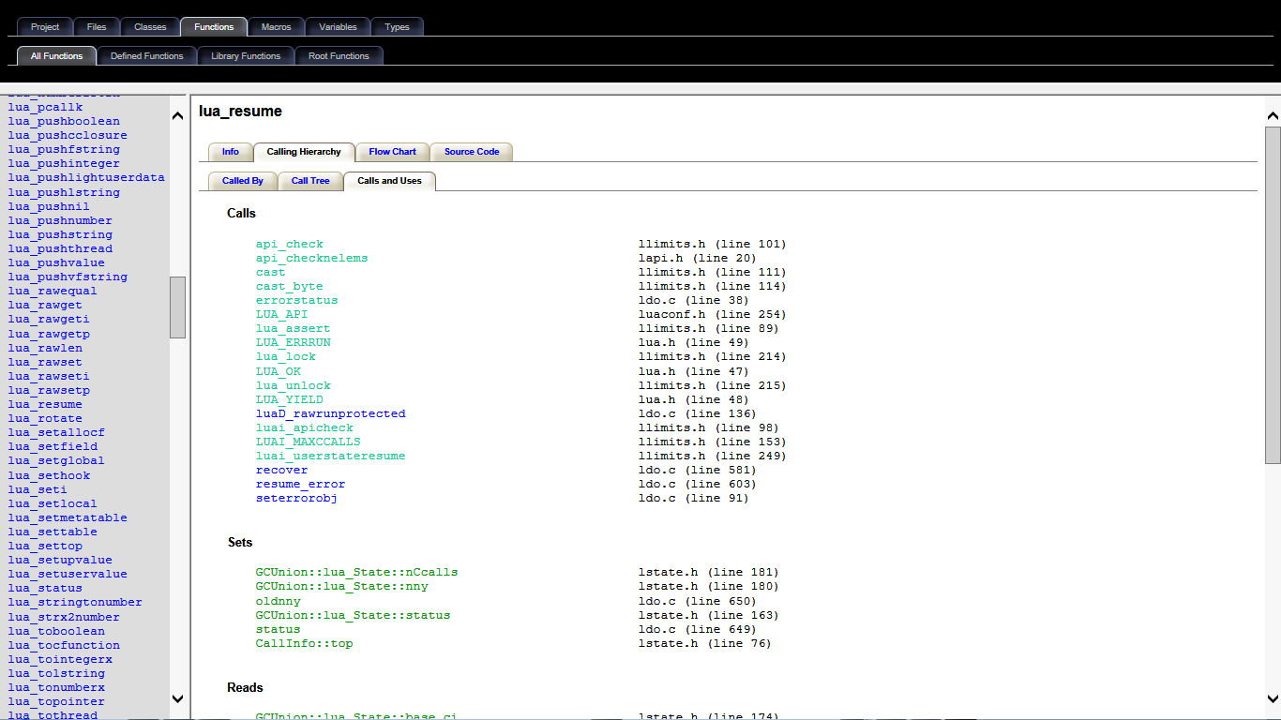View the Source Code tab

(472, 152)
